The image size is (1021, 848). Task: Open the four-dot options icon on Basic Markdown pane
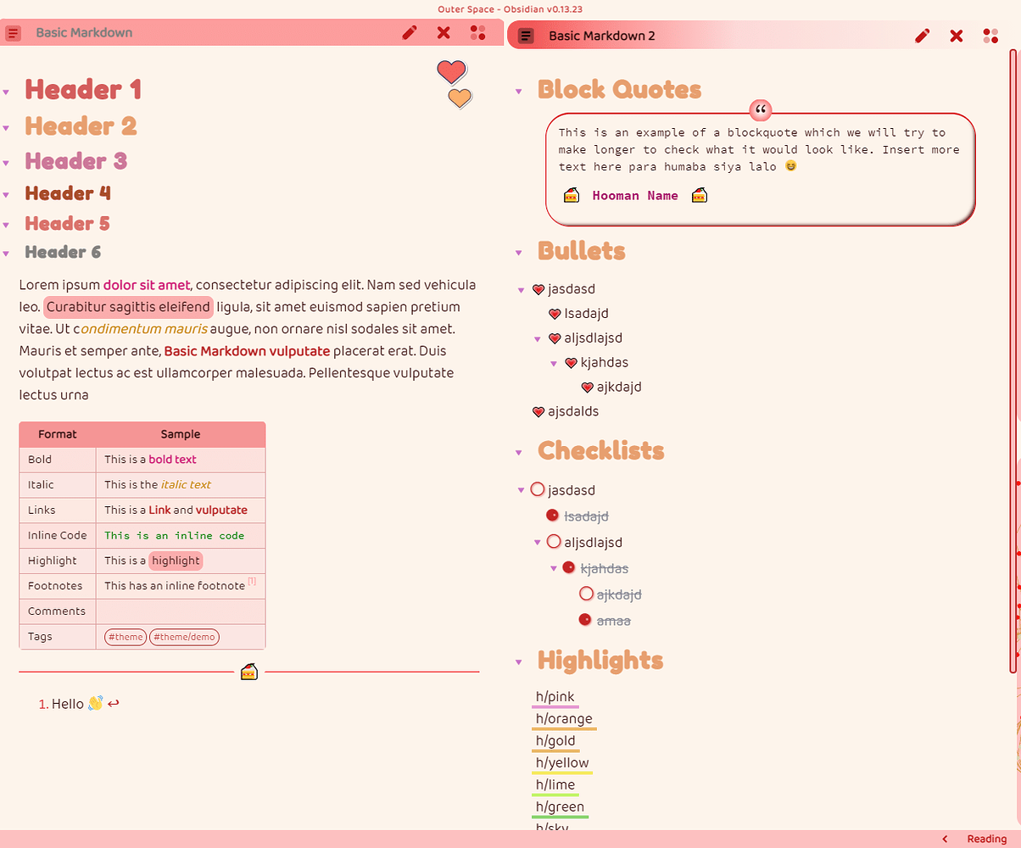[477, 32]
